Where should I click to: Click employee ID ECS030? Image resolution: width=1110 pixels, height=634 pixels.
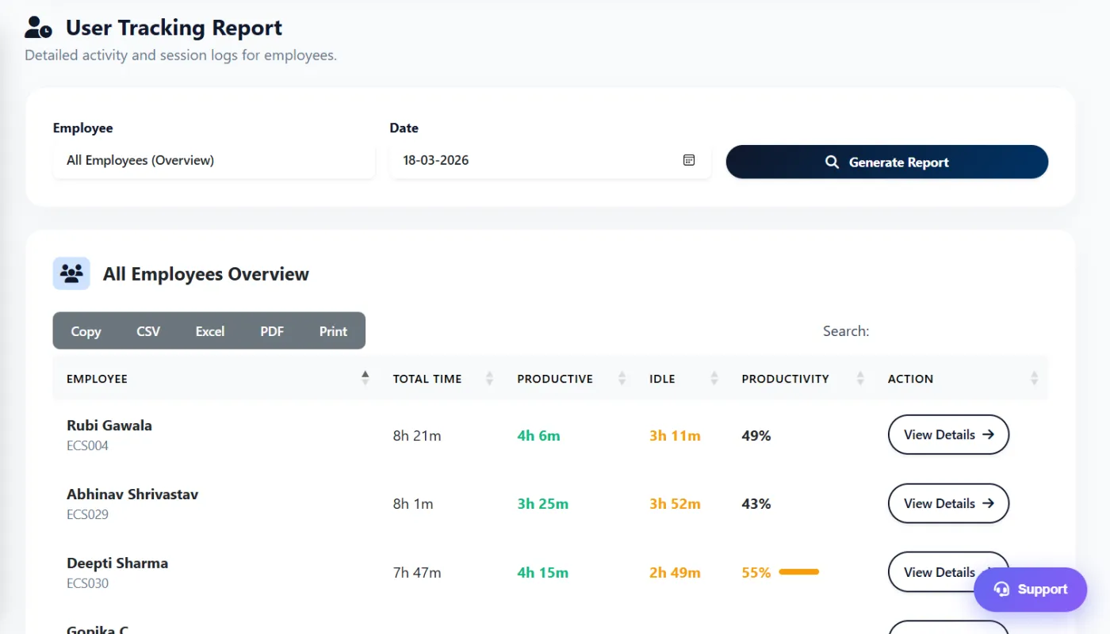(87, 584)
